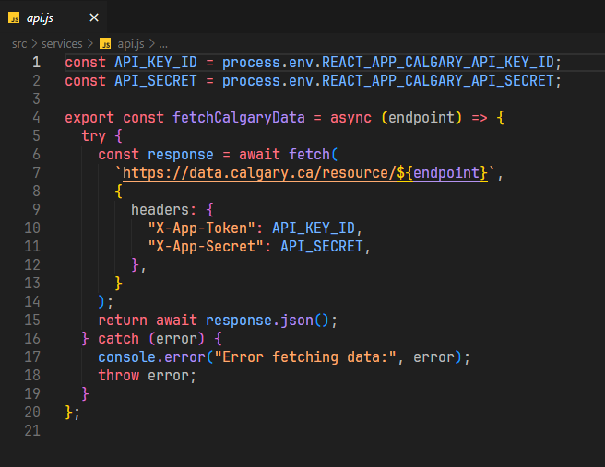
Task: Select the api.js tab
Action: [53, 18]
